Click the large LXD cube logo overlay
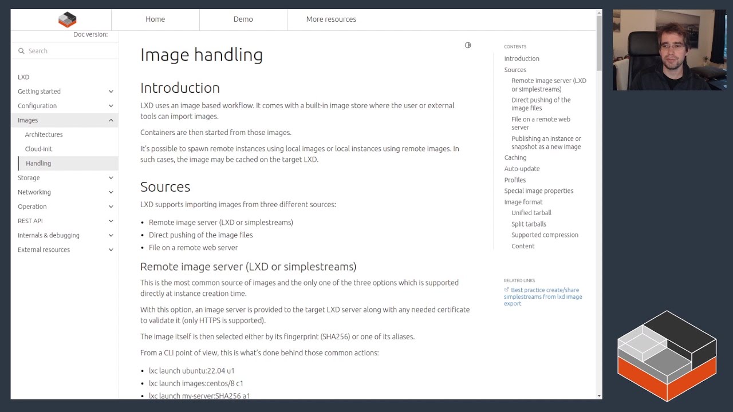 click(667, 356)
